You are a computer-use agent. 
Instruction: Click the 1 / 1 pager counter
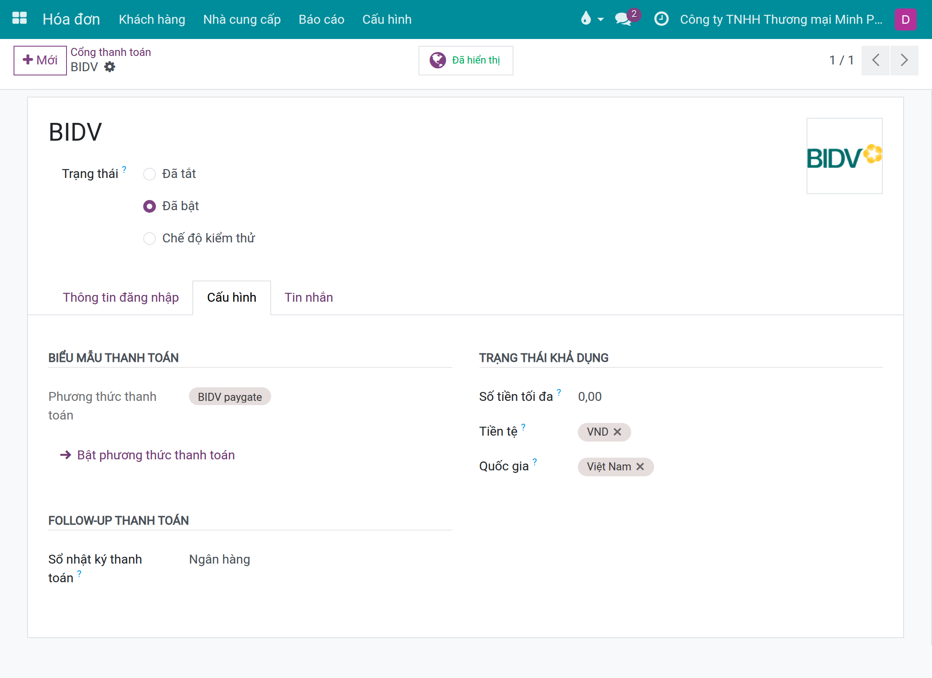[x=841, y=60]
